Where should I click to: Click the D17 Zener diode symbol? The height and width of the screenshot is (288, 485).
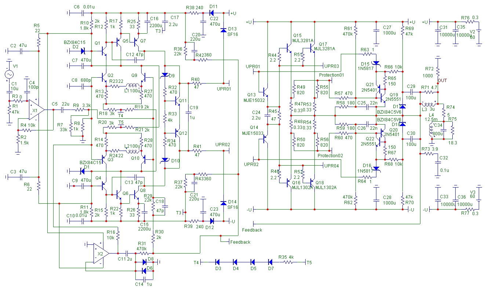(x=402, y=106)
